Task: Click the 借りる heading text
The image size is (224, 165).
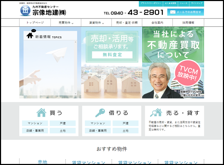Action: click(118, 113)
